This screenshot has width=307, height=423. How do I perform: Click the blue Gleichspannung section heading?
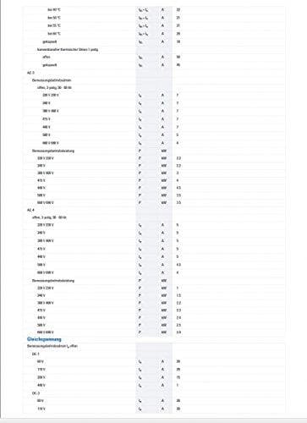pyautogui.click(x=44, y=339)
